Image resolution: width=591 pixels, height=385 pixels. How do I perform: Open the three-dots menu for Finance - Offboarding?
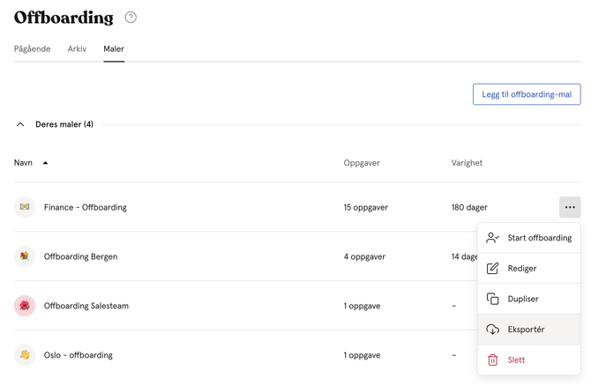pos(570,207)
